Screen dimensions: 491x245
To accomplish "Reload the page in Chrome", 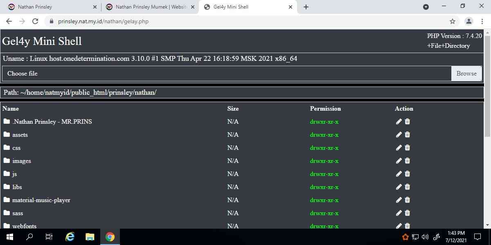I will pos(35,21).
